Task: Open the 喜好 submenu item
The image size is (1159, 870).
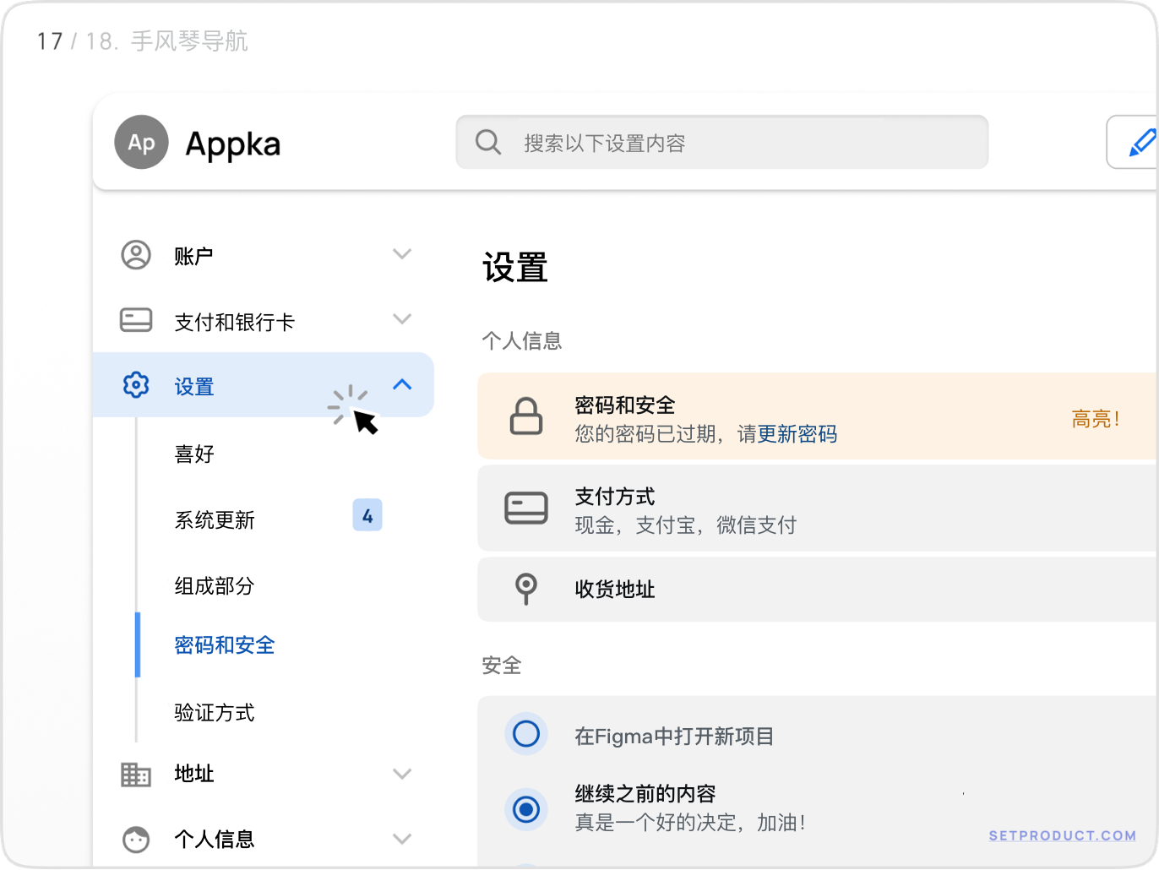Action: tap(194, 454)
